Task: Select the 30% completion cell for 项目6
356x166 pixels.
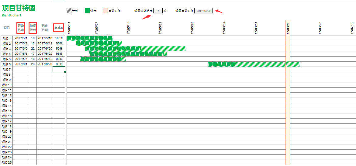Action: (59, 64)
